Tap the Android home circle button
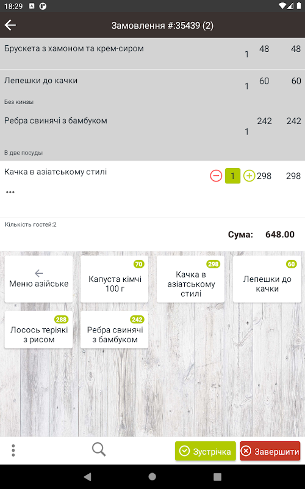Viewport: 305px width, 489px height. coord(152,477)
